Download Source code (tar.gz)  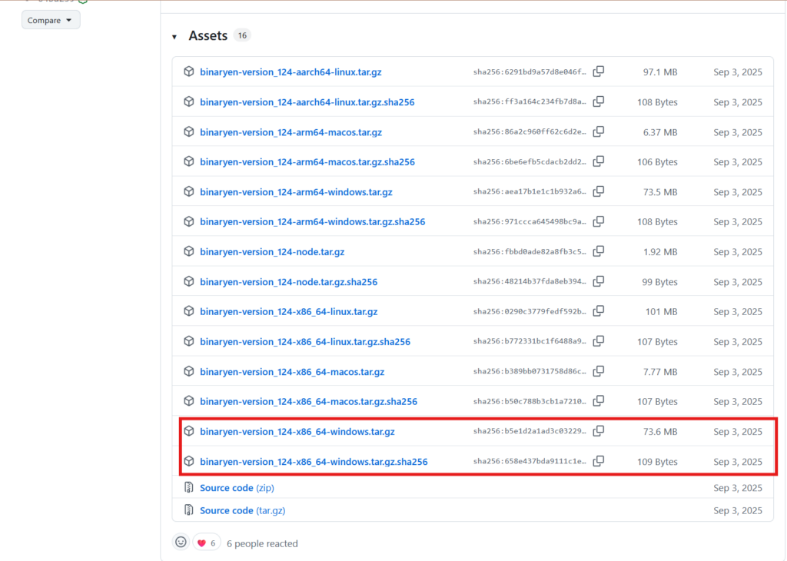tap(242, 510)
